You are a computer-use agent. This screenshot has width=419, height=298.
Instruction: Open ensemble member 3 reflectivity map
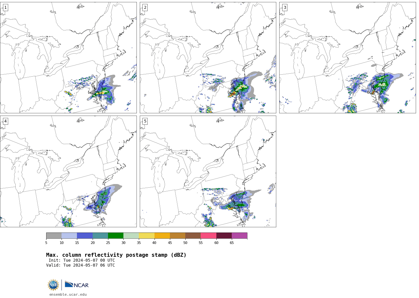click(x=347, y=58)
